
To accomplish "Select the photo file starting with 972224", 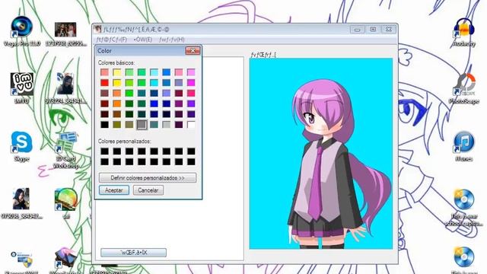I will 65,88.
